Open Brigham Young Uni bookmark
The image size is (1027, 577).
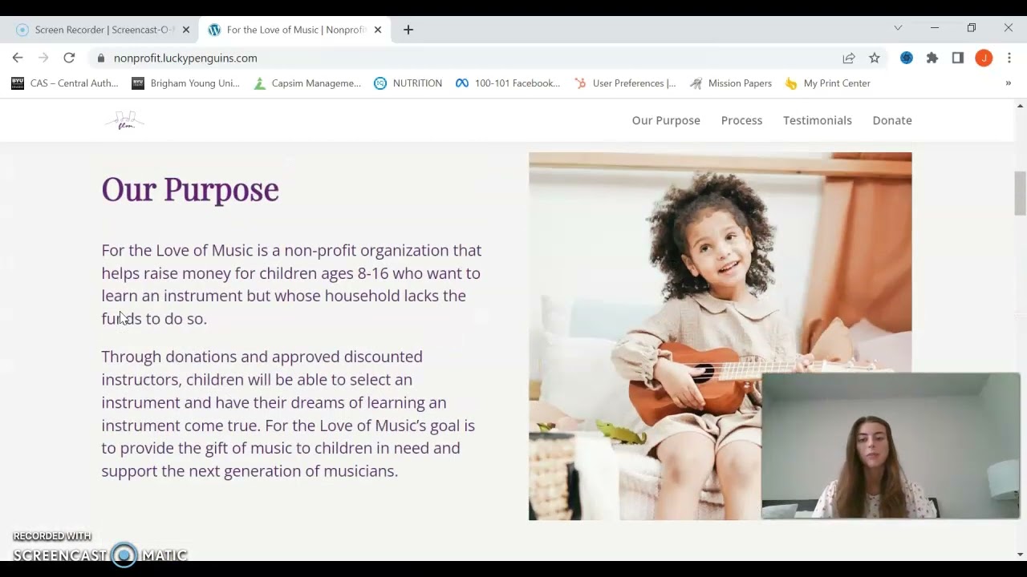(185, 83)
